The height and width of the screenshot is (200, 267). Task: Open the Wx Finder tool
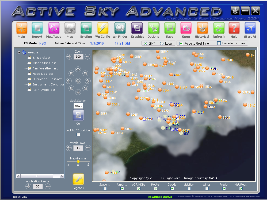[120, 28]
